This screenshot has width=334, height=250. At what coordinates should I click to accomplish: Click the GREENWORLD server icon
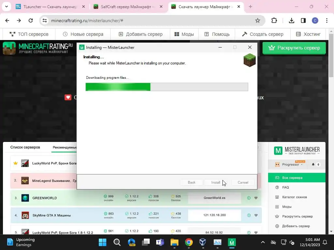pyautogui.click(x=25, y=198)
